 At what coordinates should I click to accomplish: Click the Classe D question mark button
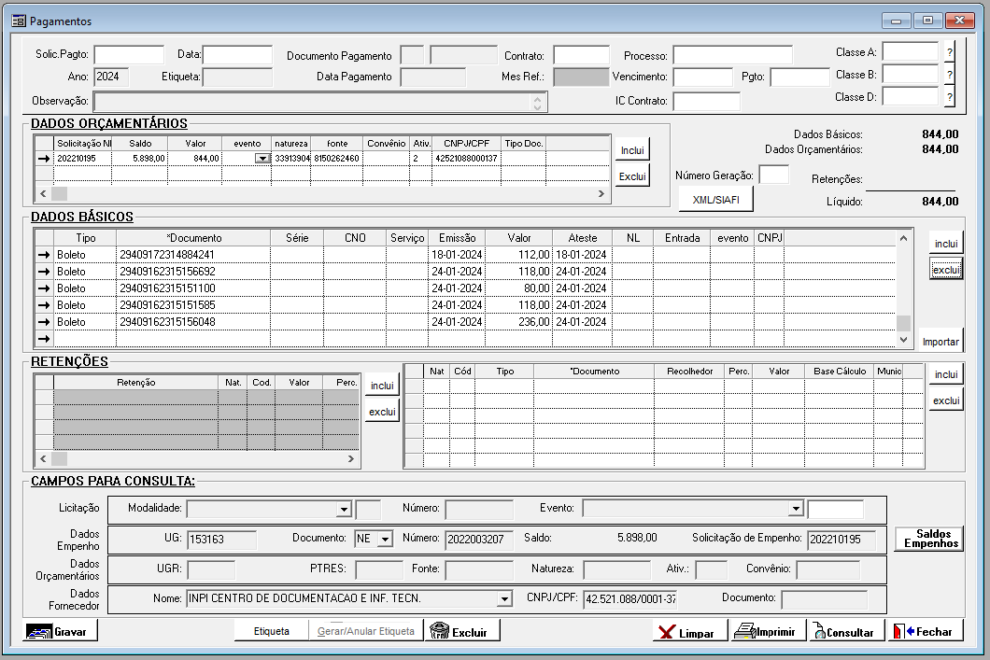pyautogui.click(x=949, y=96)
